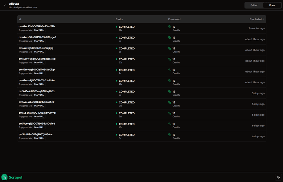The image size is (283, 182).
Task: Sort runs with the Started at arrow
Action: (x=263, y=19)
